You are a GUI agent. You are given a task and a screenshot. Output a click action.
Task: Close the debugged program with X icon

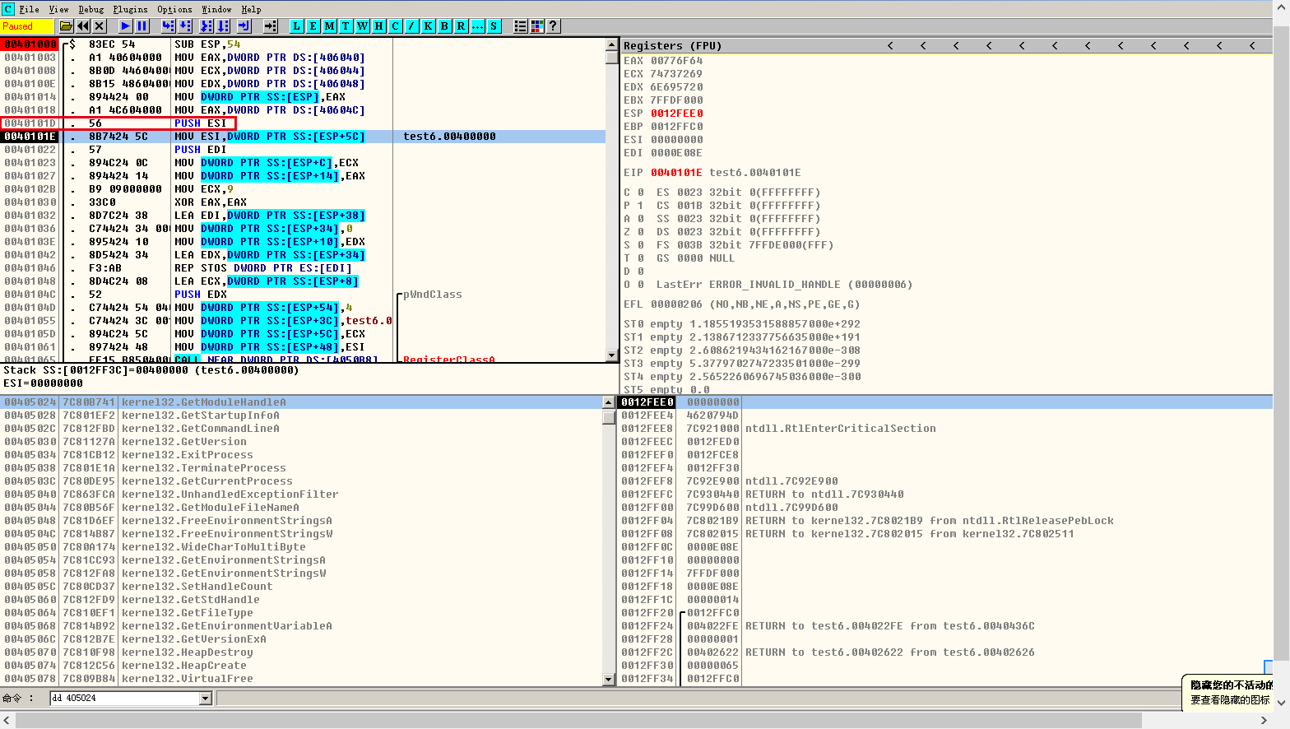click(x=100, y=26)
